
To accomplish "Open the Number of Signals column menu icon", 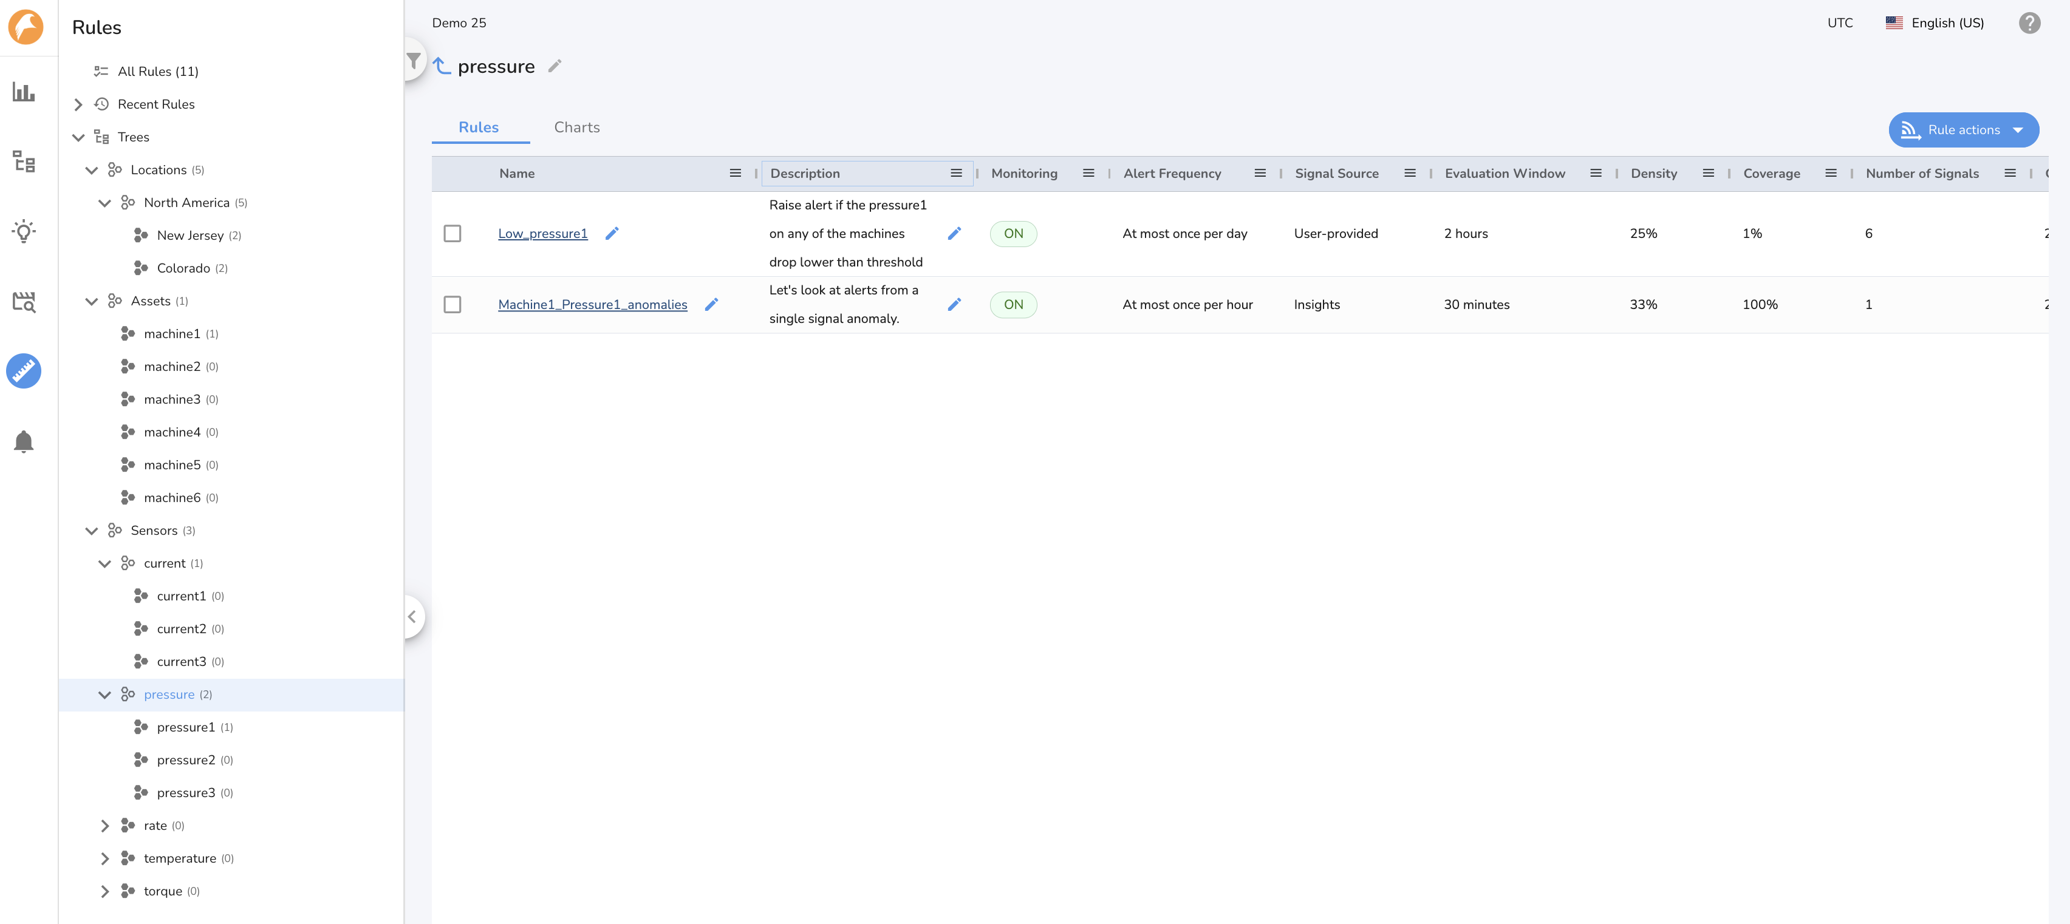I will pos(2010,174).
